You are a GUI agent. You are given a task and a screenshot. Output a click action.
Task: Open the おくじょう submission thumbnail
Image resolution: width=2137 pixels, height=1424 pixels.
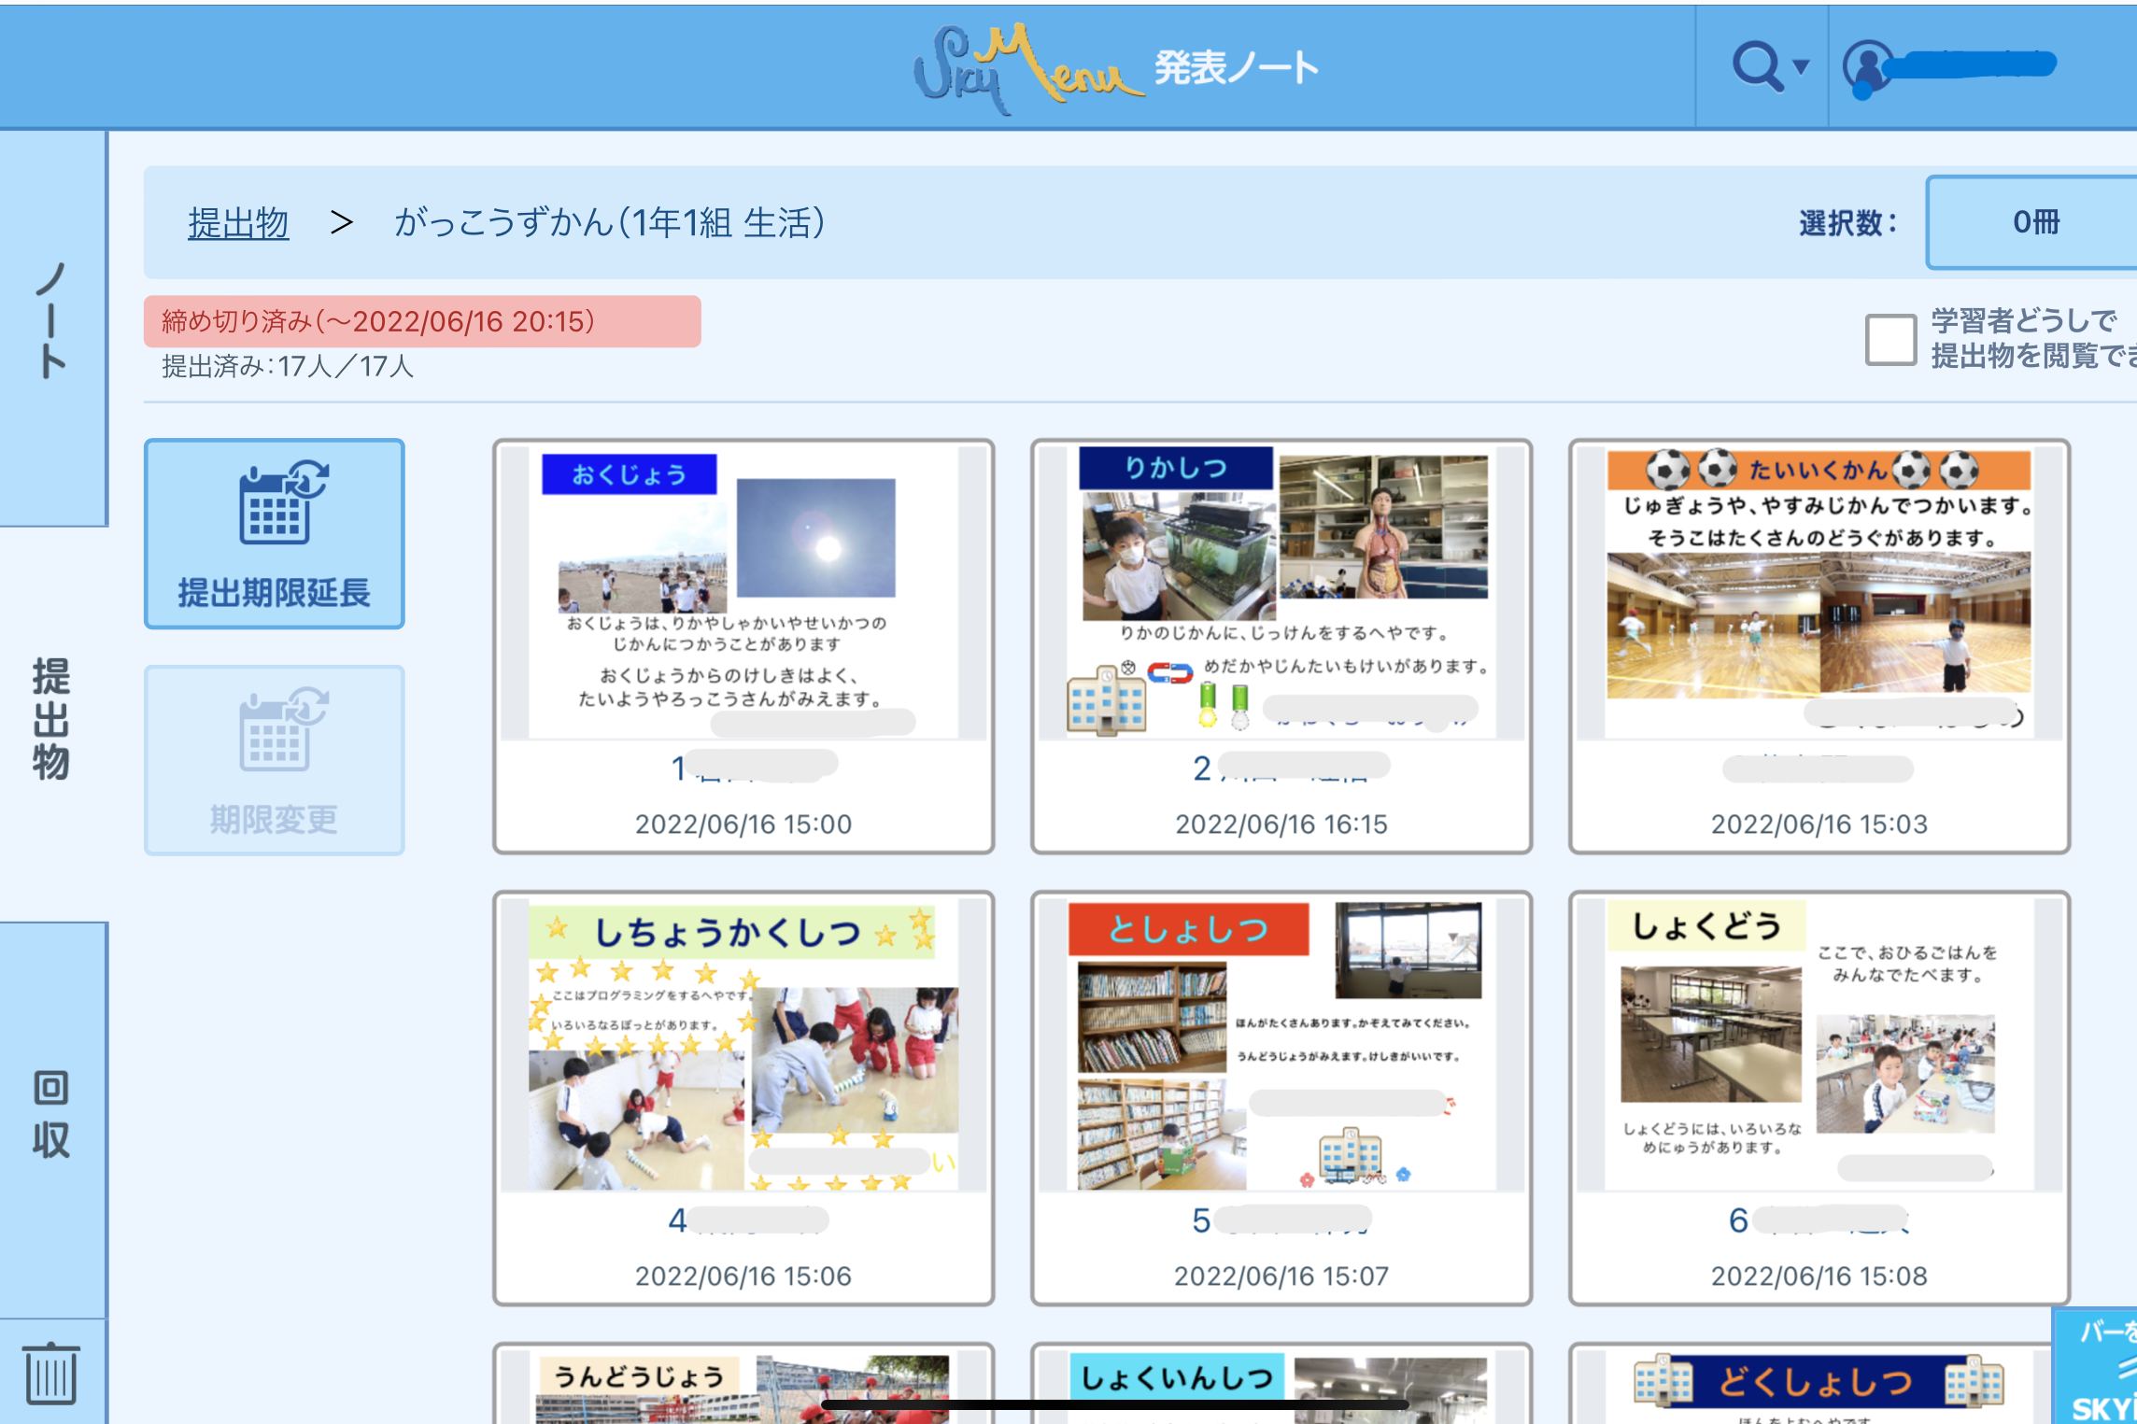743,593
